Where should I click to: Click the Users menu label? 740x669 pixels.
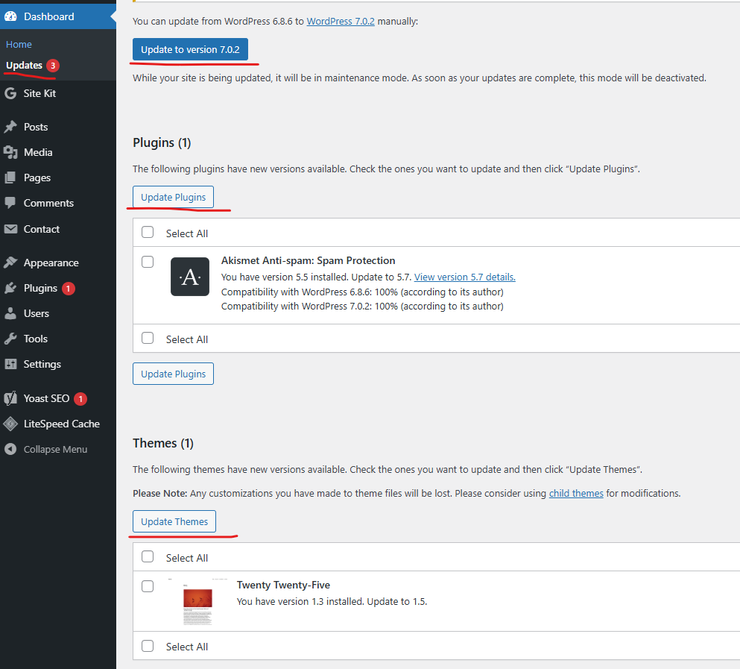point(37,313)
